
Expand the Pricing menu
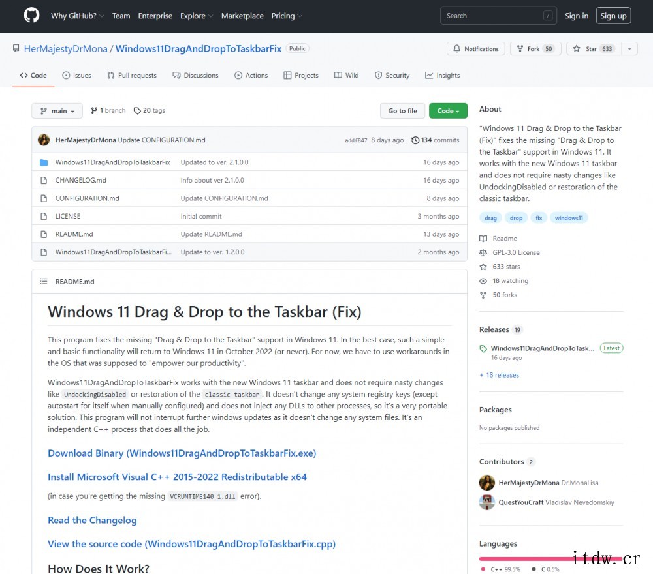(x=287, y=16)
